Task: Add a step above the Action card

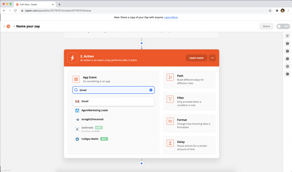Action: pos(141,43)
